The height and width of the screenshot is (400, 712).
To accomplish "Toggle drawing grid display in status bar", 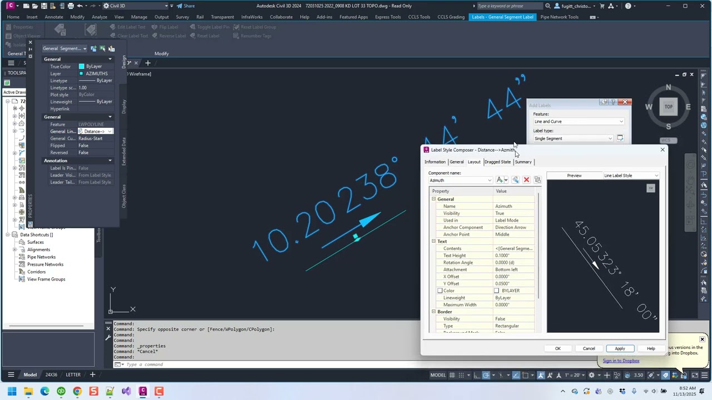I will coord(452,375).
